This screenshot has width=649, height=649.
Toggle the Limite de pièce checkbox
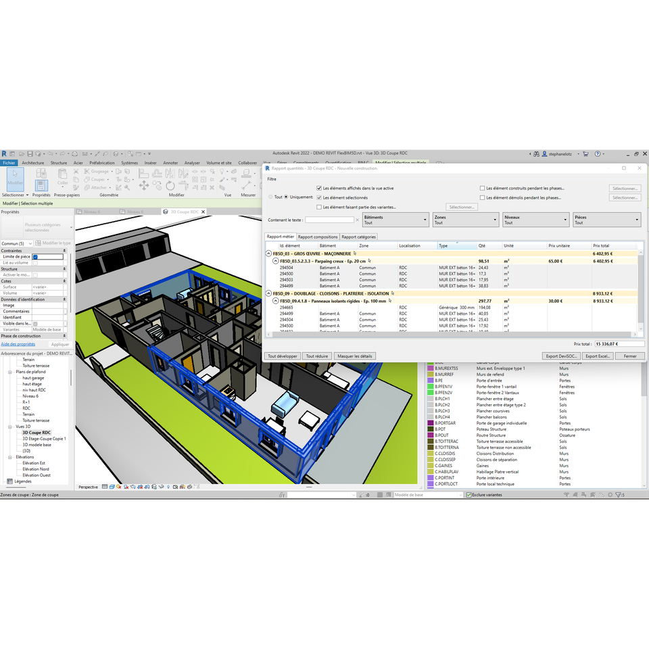click(35, 257)
